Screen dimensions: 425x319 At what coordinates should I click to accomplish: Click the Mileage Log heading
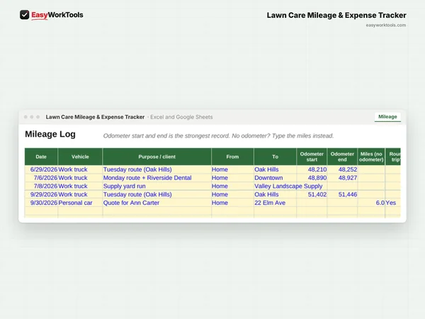(x=50, y=134)
